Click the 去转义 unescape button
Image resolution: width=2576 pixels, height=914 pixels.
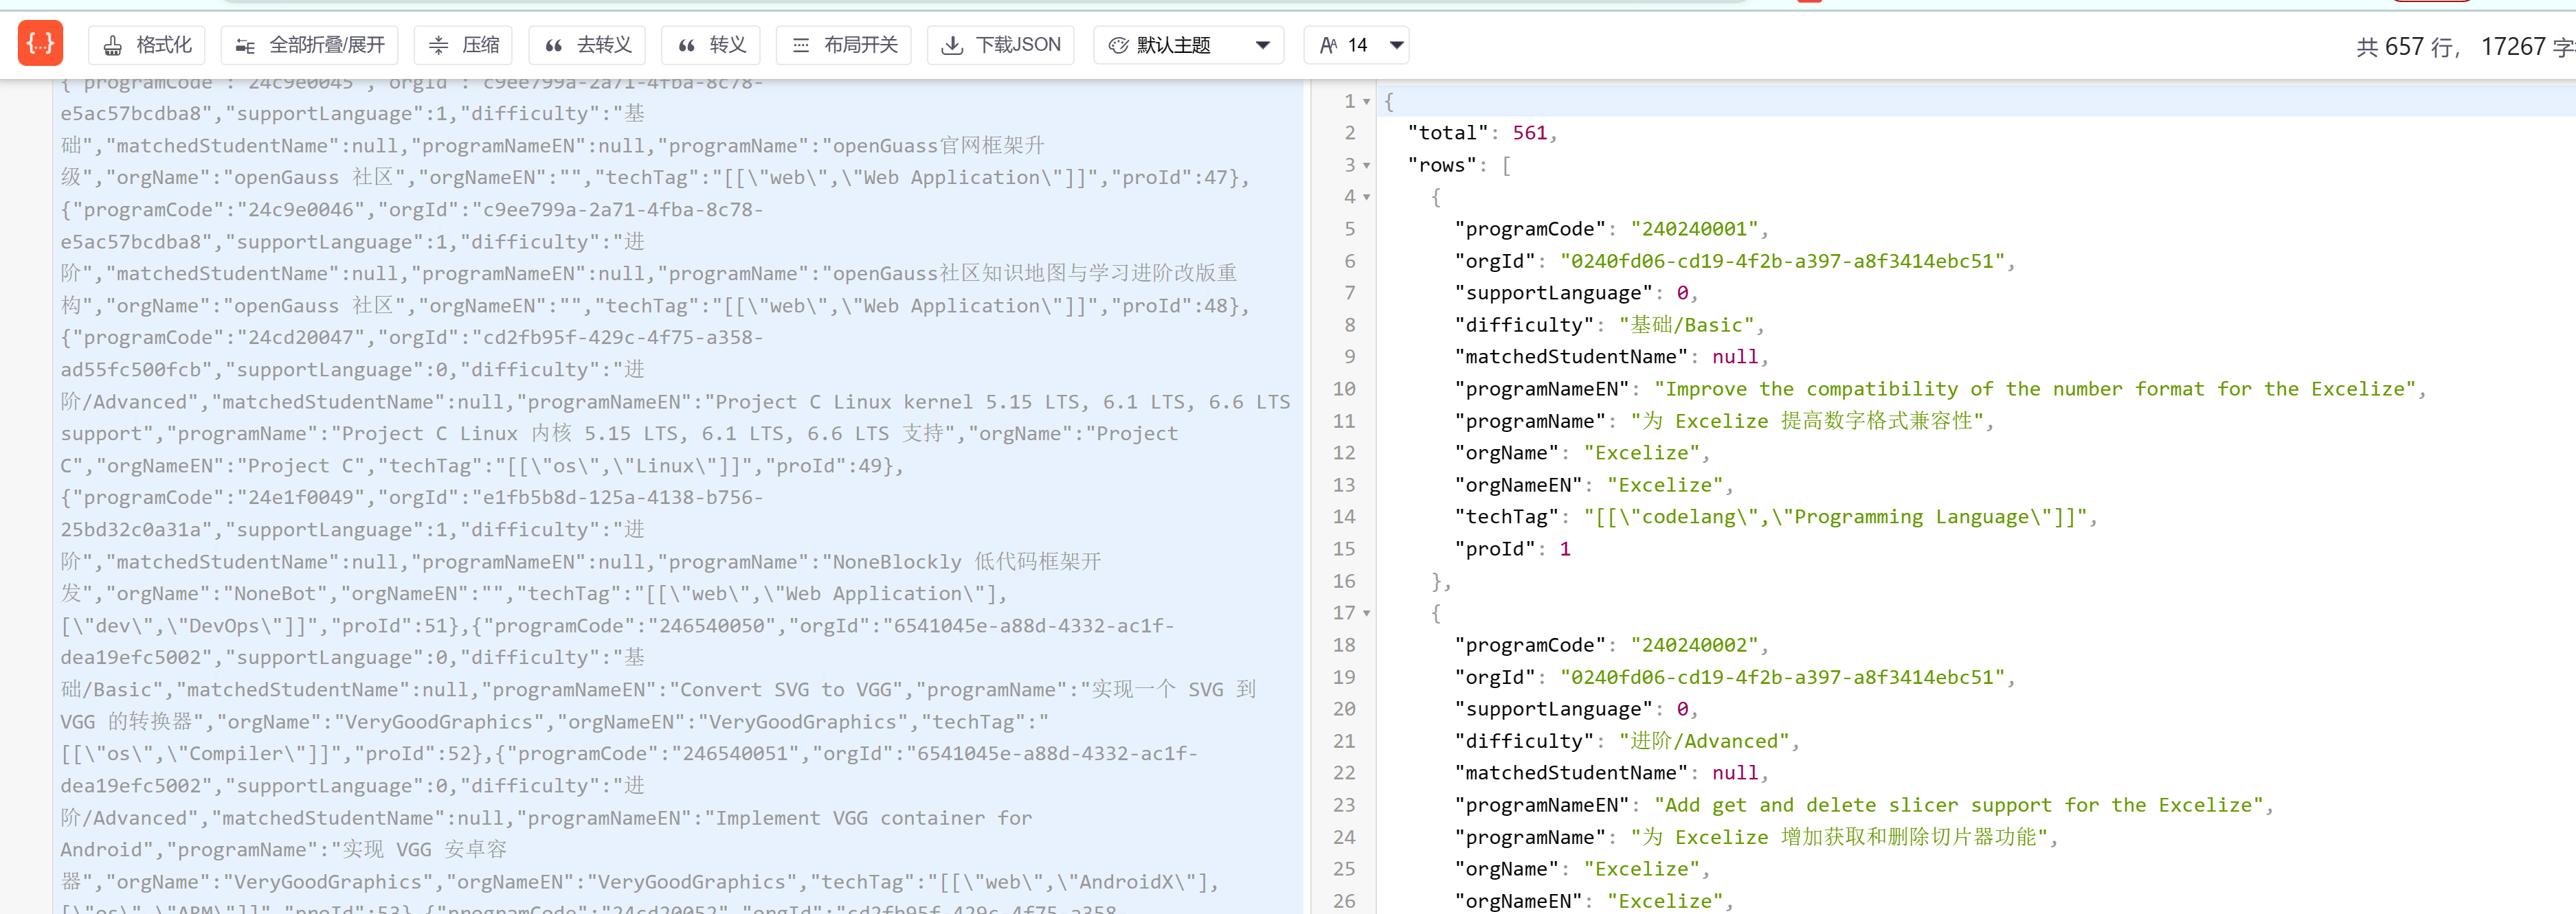coord(587,45)
